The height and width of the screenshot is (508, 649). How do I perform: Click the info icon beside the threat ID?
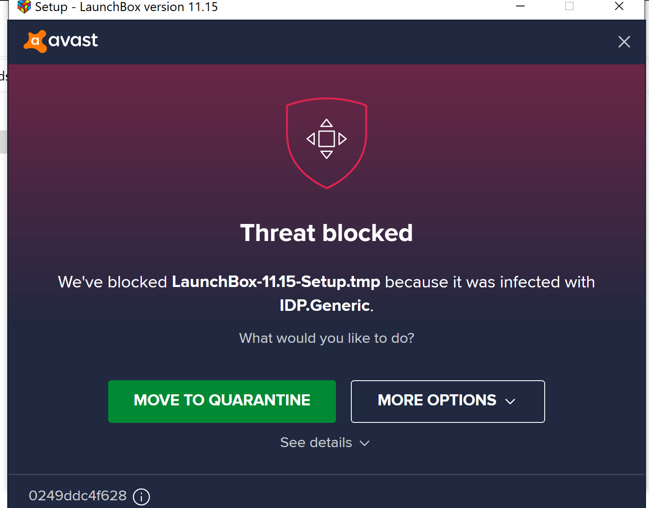click(x=141, y=497)
